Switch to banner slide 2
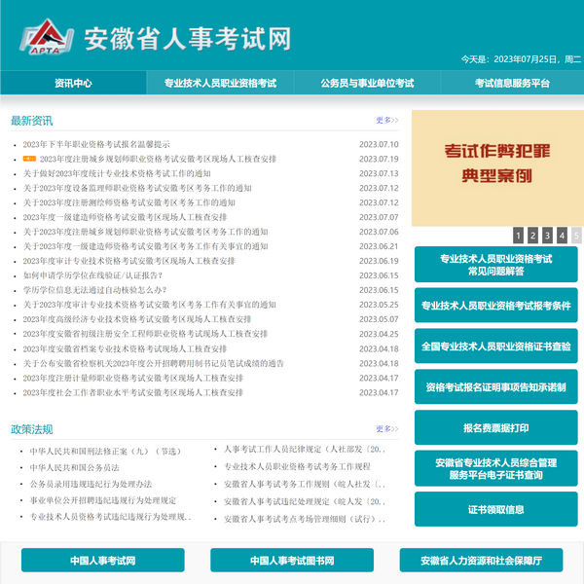 pos(532,235)
